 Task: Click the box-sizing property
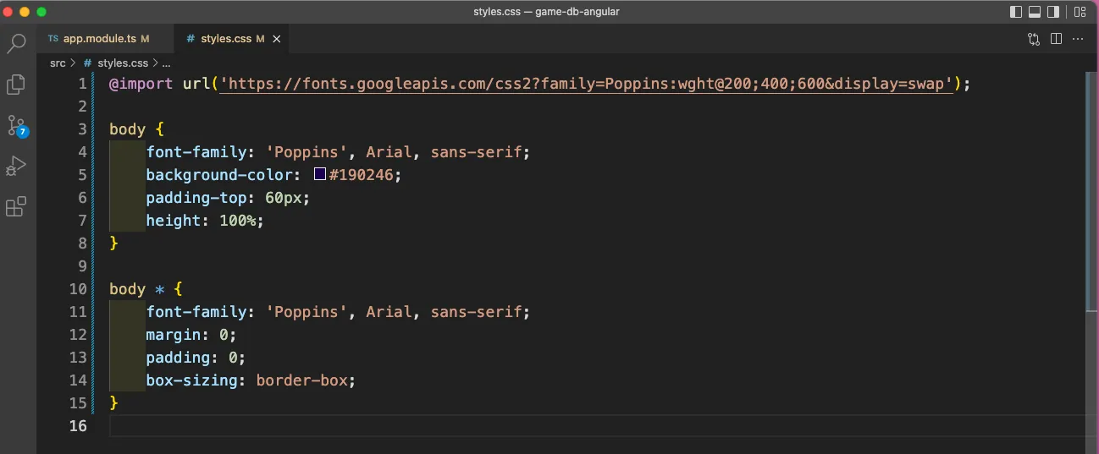click(x=192, y=380)
